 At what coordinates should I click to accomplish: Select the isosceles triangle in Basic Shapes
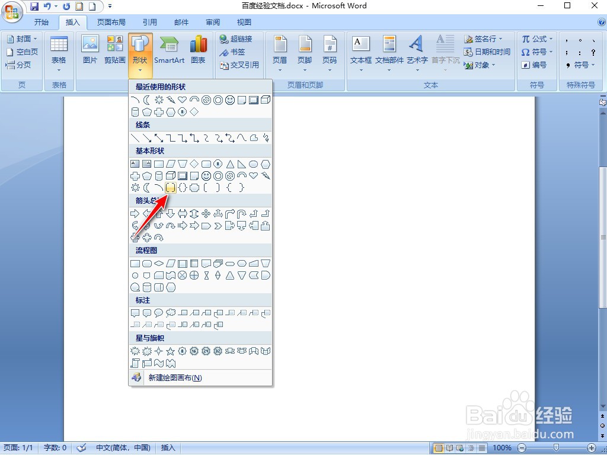click(x=230, y=164)
